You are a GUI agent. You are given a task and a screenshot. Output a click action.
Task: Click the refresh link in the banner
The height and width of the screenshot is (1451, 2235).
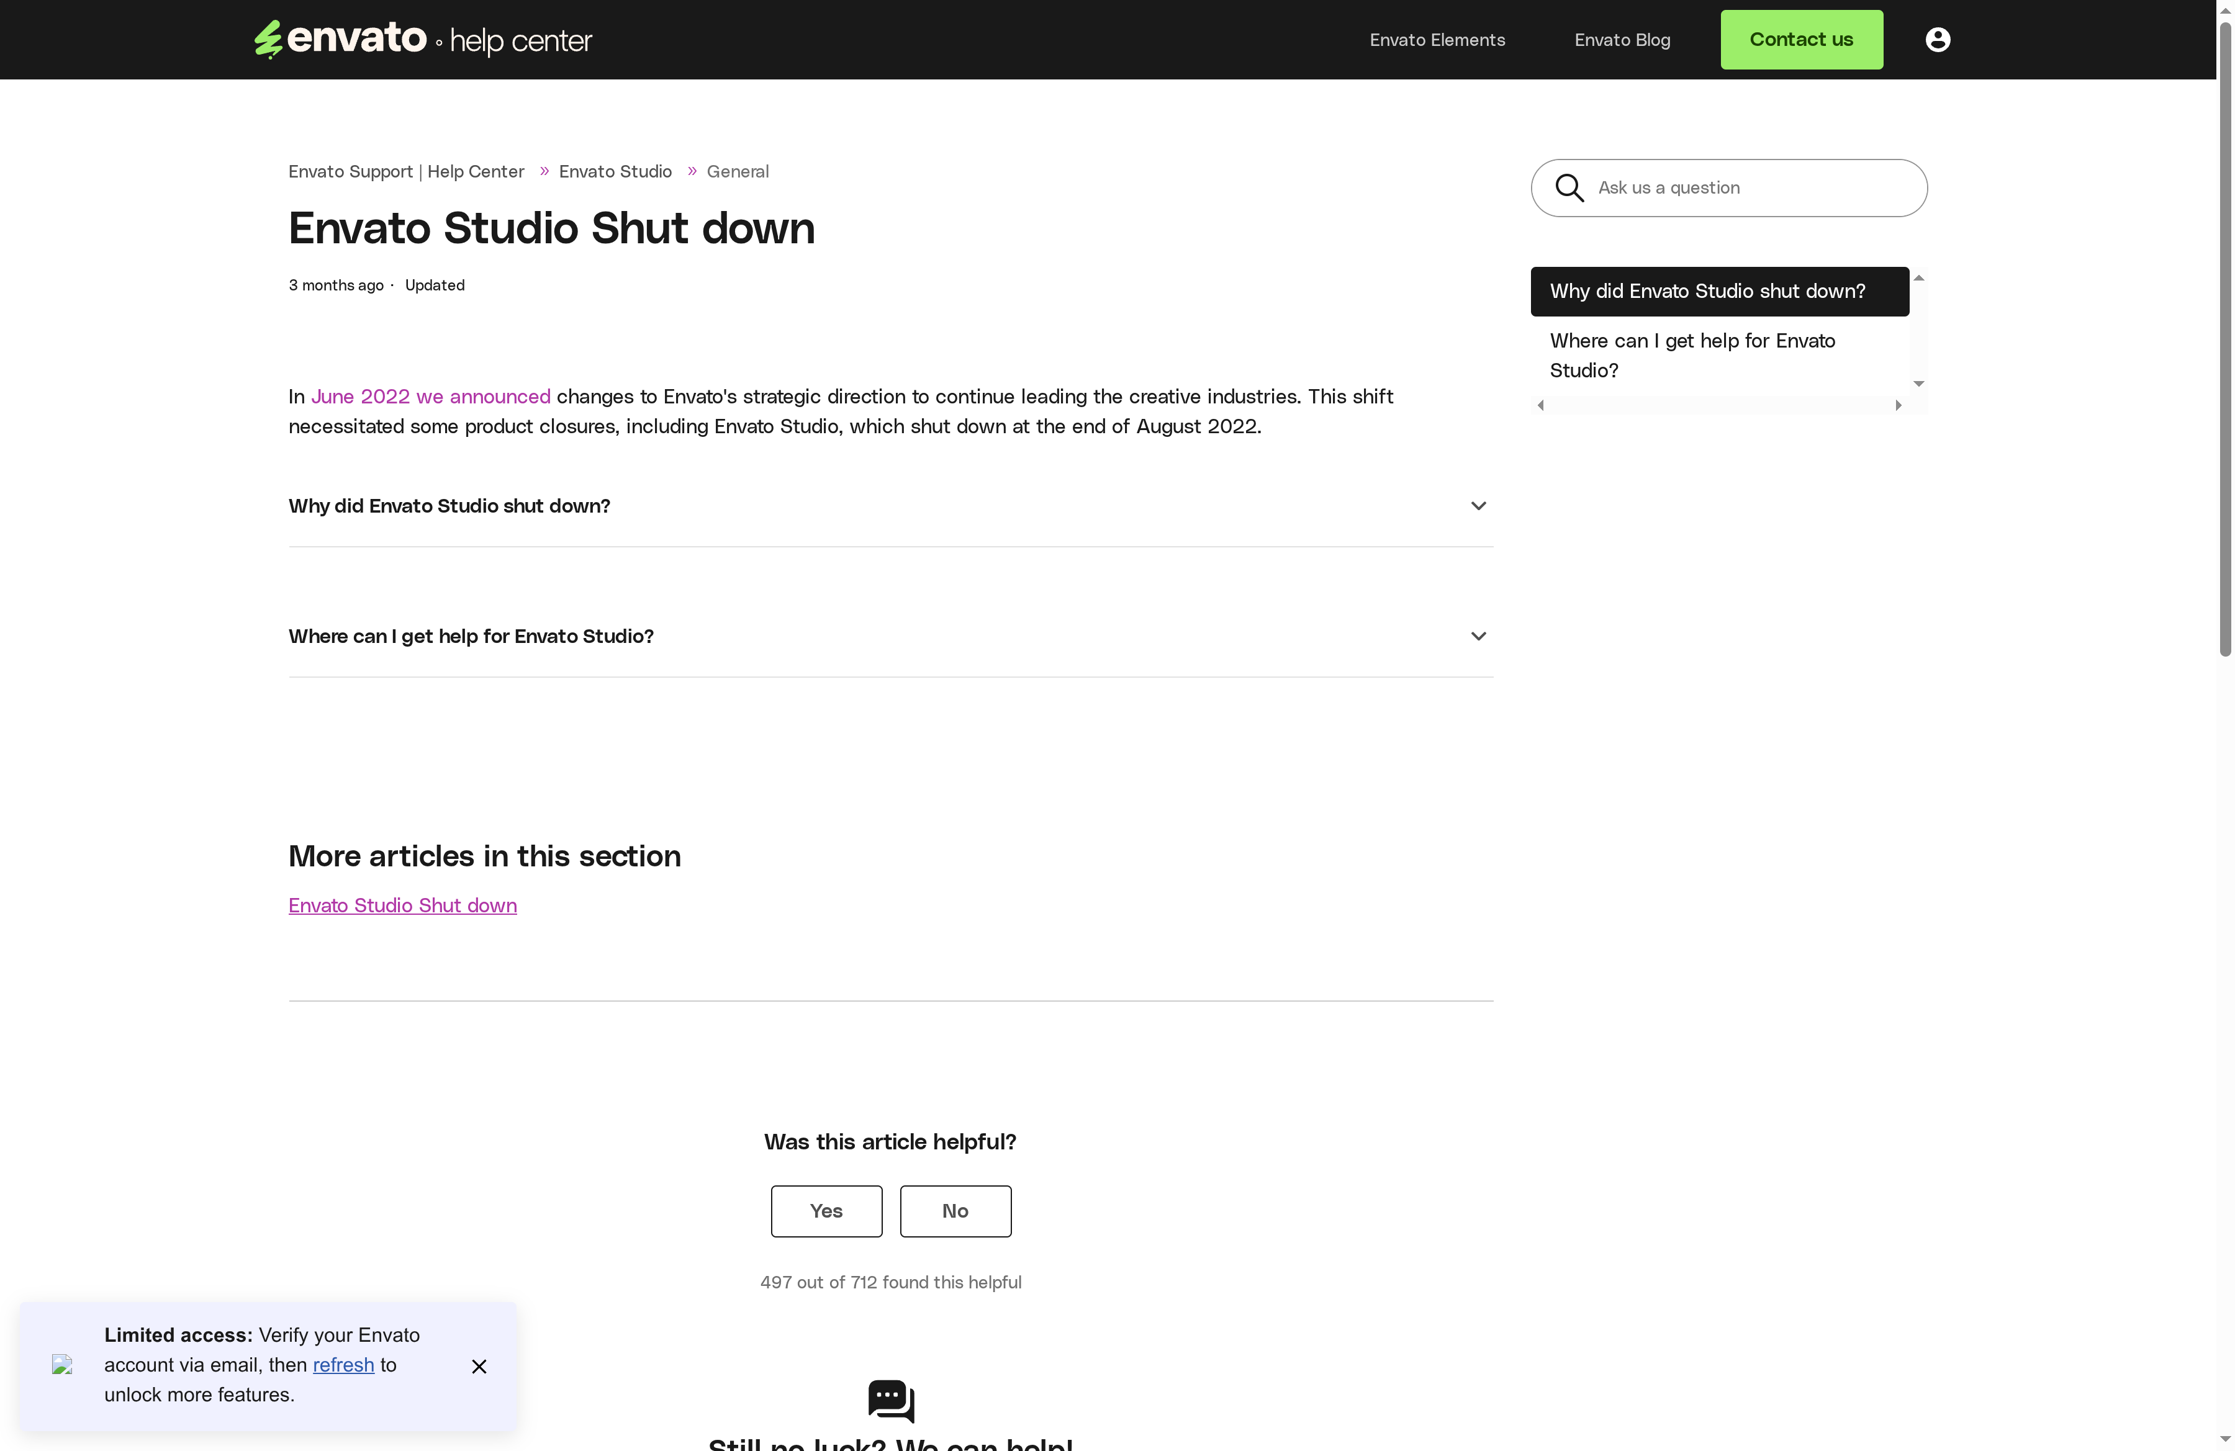coord(342,1365)
